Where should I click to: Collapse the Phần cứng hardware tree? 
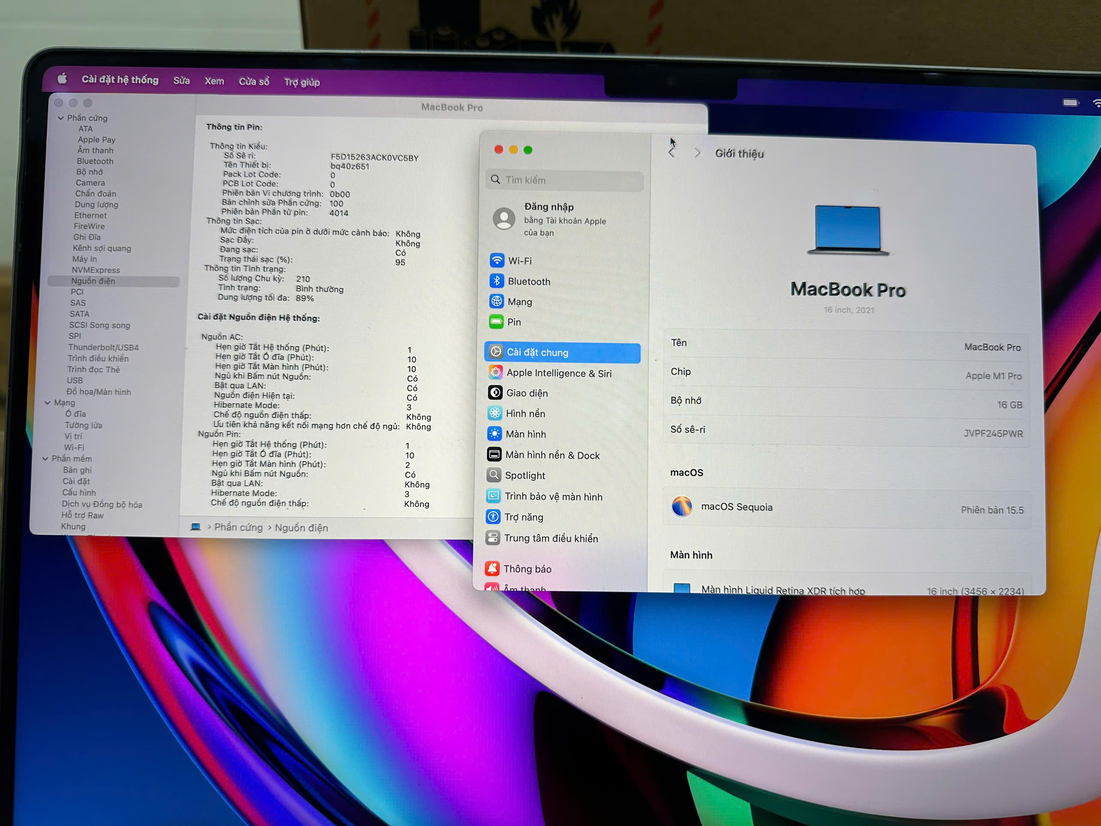coord(61,118)
